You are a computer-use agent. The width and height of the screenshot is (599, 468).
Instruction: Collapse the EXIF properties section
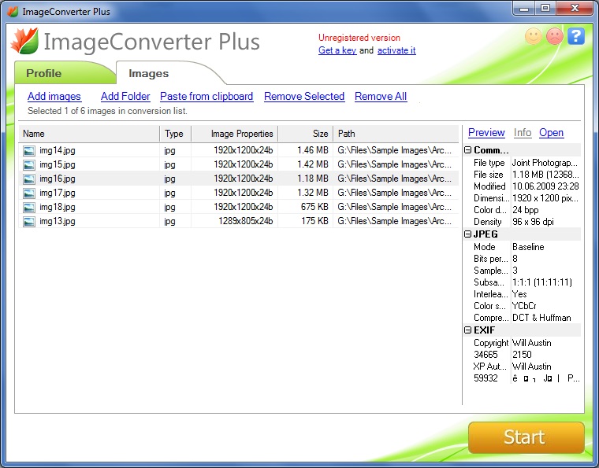pos(467,330)
